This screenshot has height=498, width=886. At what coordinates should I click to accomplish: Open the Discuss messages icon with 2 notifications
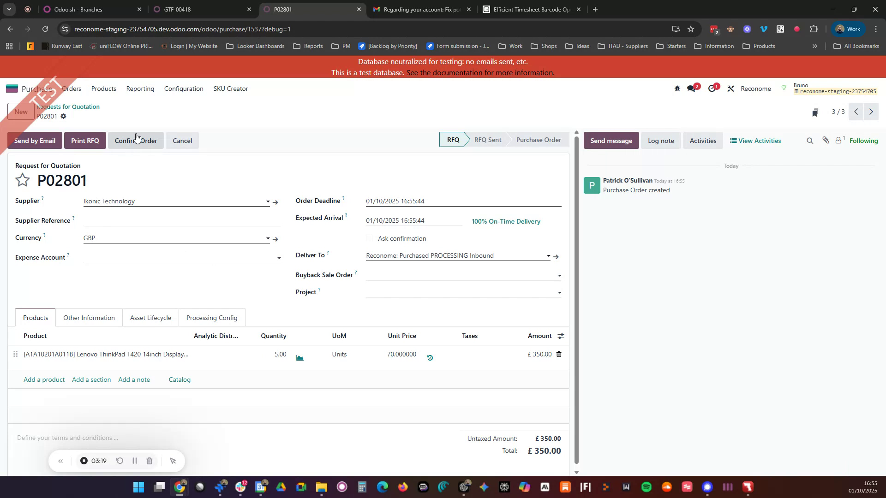coord(692,88)
